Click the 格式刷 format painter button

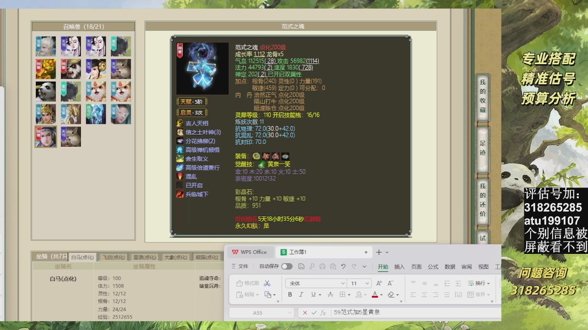247,283
